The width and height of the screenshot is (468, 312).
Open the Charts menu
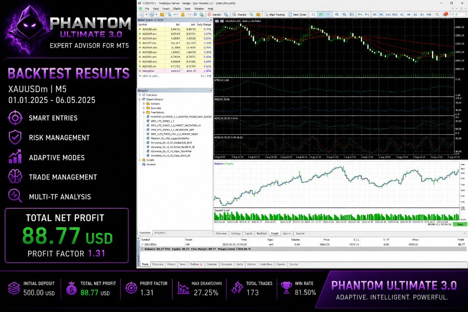[177, 9]
